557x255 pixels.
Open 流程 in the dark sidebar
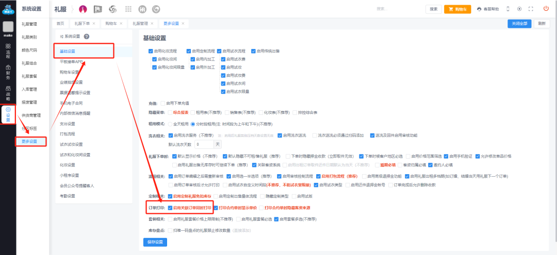8,51
